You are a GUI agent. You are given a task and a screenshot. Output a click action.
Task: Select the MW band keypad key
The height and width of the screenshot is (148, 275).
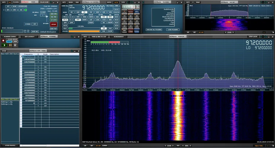pyautogui.click(x=124, y=30)
